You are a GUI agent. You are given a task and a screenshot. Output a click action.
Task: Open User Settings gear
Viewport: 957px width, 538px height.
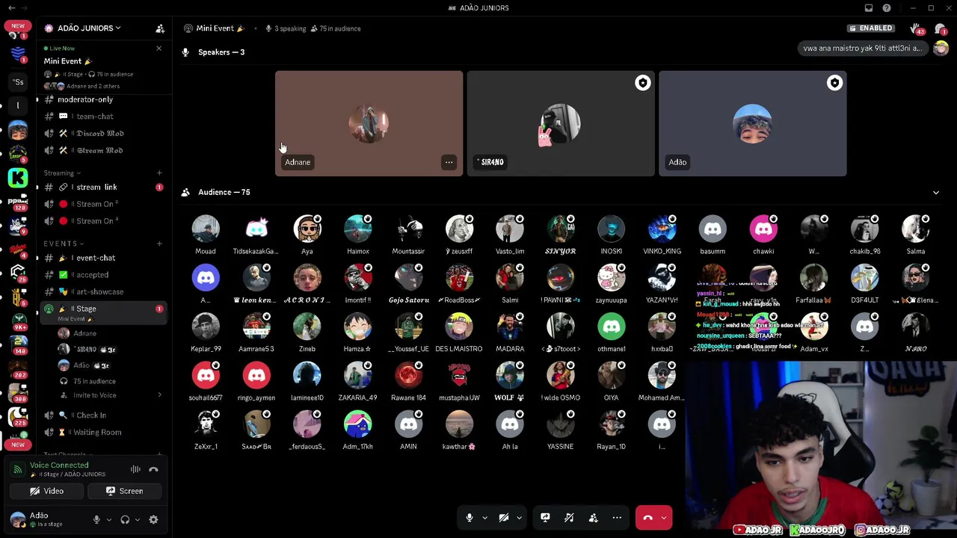point(153,519)
